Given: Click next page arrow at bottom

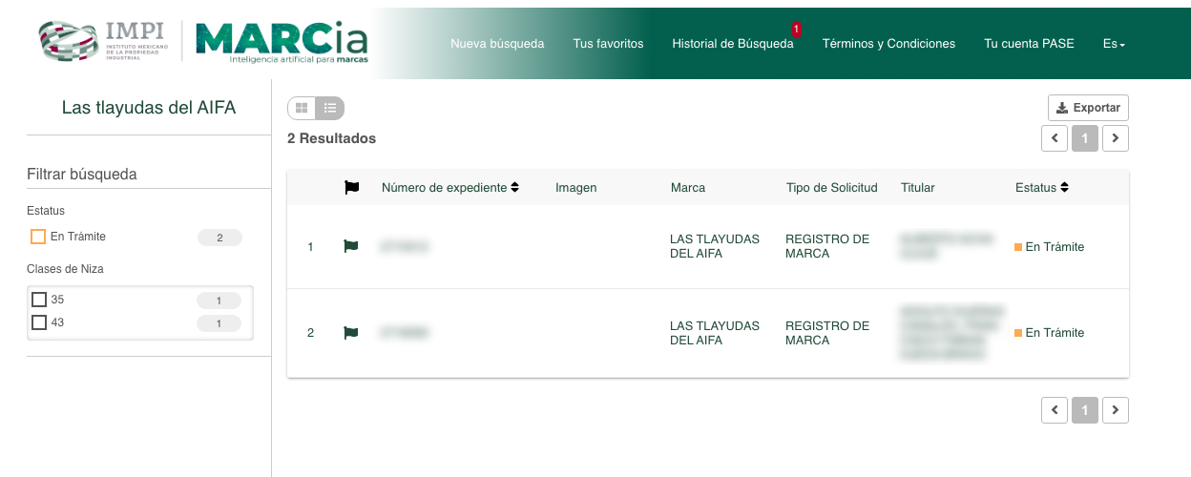Looking at the screenshot, I should (x=1116, y=410).
